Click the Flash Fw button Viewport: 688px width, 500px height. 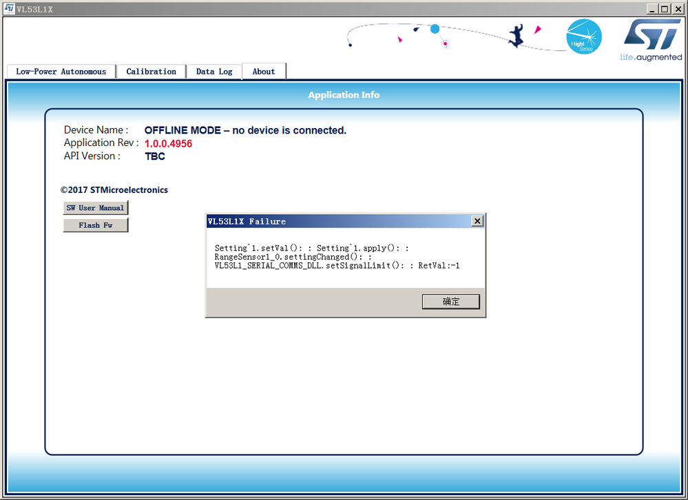coord(96,225)
